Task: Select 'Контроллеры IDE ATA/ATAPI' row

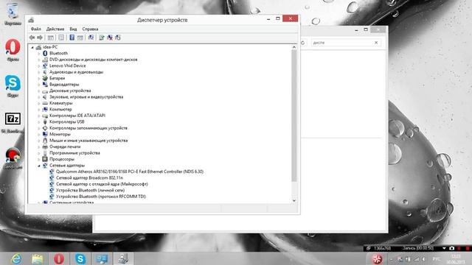Action: pos(77,116)
